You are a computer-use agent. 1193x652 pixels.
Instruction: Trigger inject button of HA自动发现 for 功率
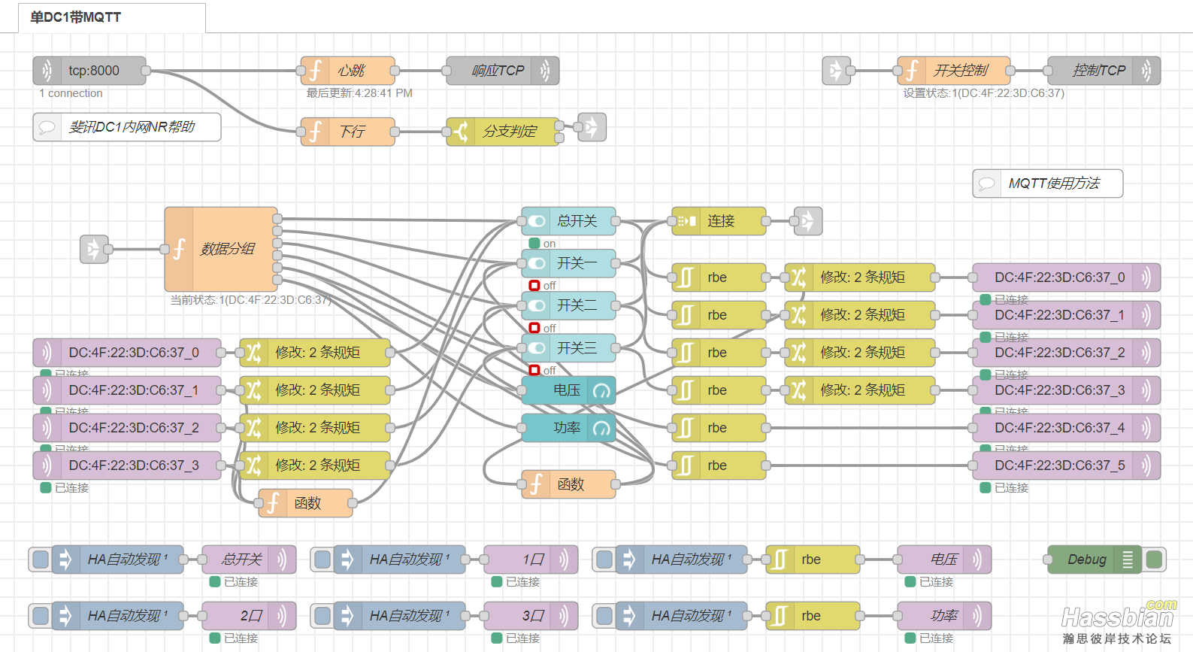pyautogui.click(x=604, y=616)
